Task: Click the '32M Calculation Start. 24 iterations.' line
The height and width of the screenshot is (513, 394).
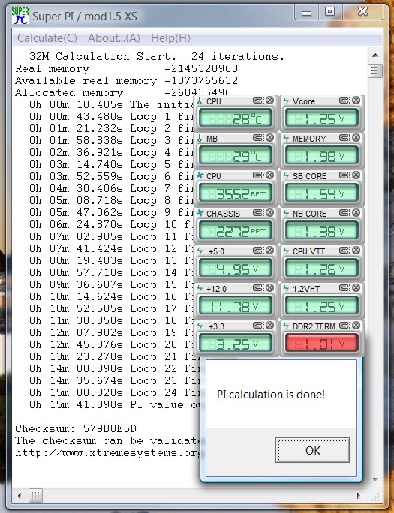Action: (x=157, y=56)
